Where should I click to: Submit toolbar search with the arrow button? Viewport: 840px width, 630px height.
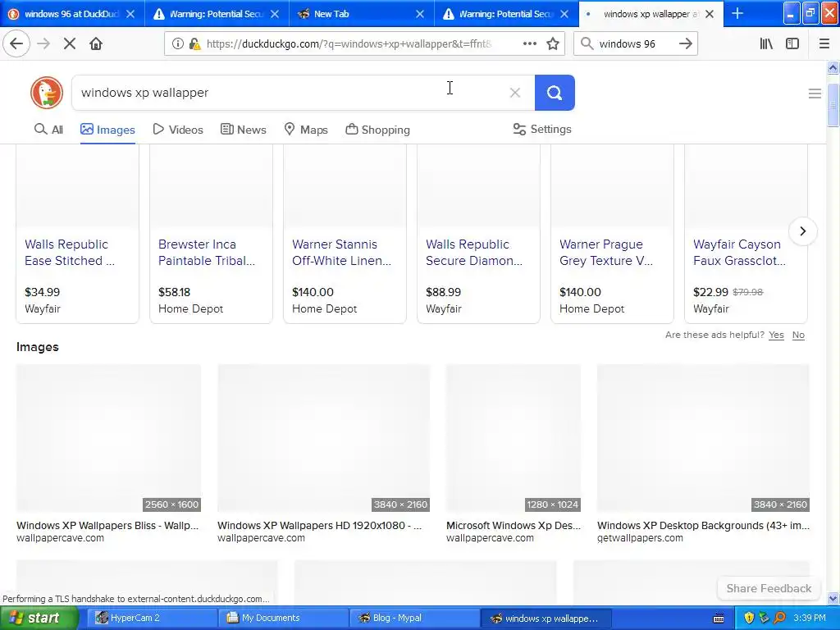pyautogui.click(x=685, y=43)
